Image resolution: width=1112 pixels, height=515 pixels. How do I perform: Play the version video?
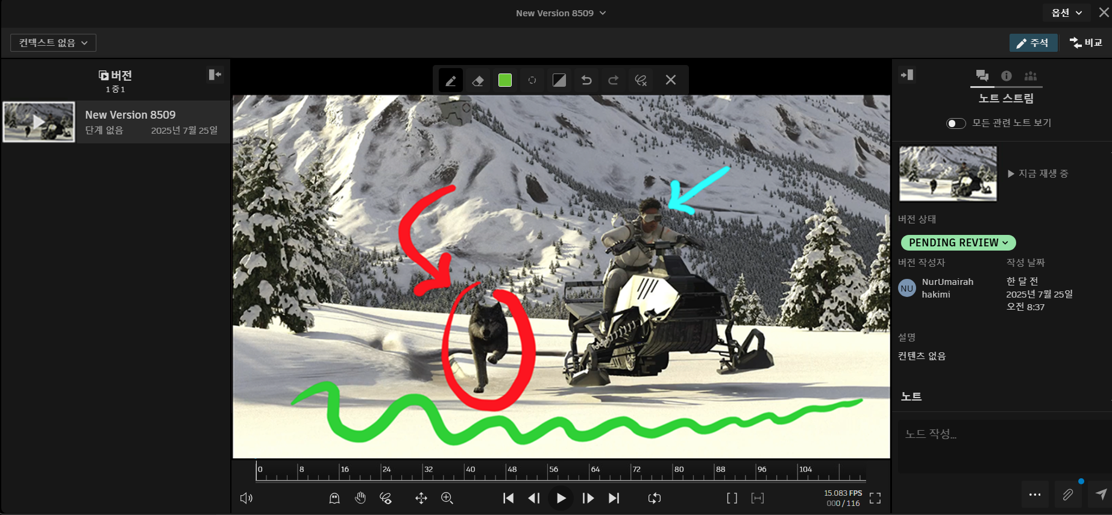561,498
